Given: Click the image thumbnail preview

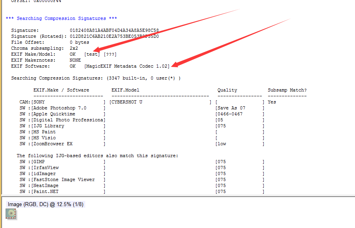Looking at the screenshot, I should coord(11,214).
